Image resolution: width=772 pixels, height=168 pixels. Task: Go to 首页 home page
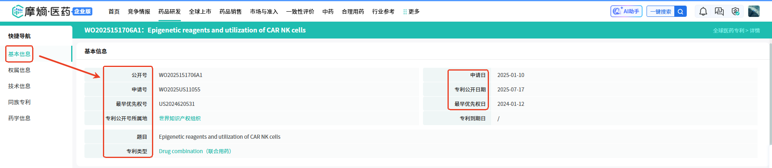pyautogui.click(x=114, y=12)
